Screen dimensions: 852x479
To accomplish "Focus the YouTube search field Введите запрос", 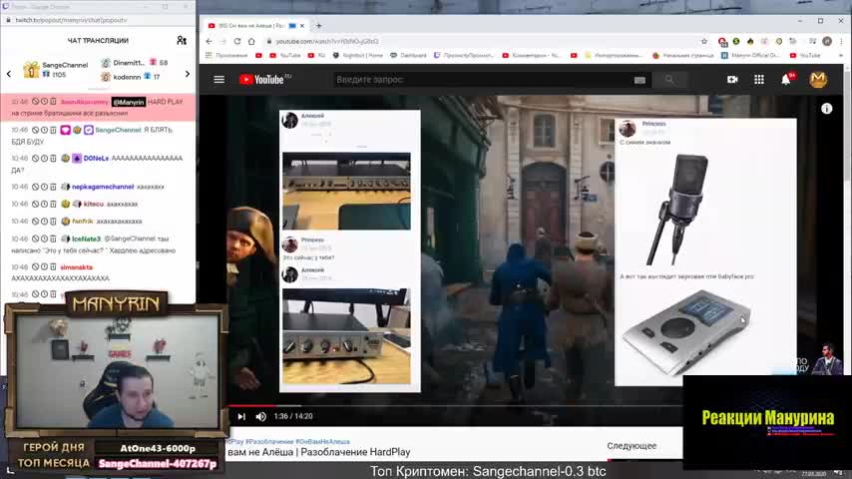I will 483,80.
